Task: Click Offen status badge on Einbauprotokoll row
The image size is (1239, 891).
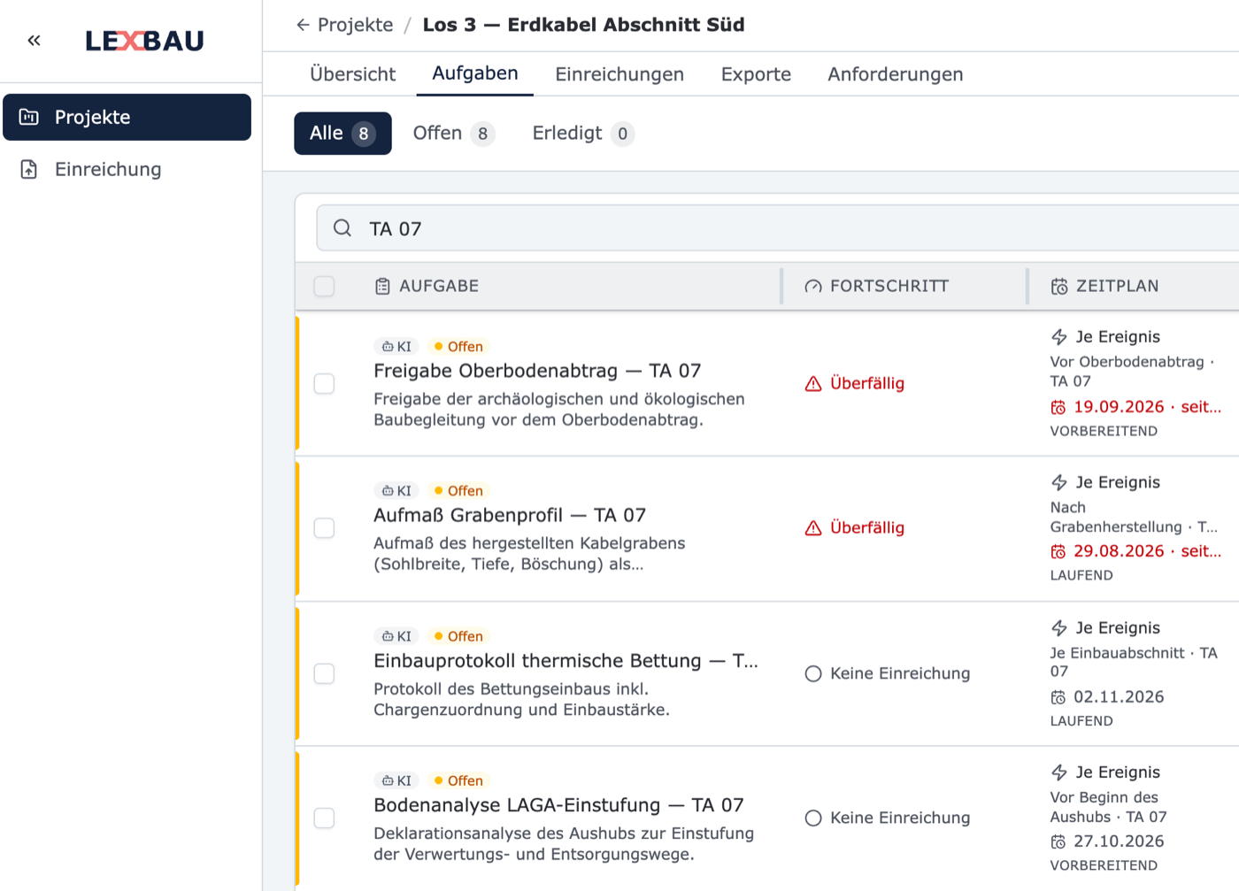Action: [458, 636]
